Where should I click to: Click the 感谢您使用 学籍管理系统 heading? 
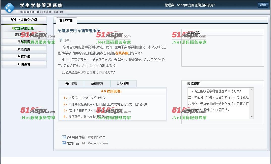point(79,31)
